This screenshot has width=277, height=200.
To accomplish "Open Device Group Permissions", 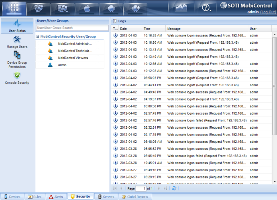I will point(17,60).
